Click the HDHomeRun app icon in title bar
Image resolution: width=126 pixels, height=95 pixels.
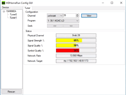click(3, 3)
